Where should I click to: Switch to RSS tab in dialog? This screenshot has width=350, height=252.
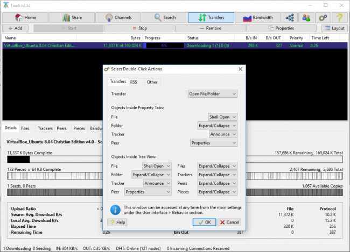click(x=134, y=82)
